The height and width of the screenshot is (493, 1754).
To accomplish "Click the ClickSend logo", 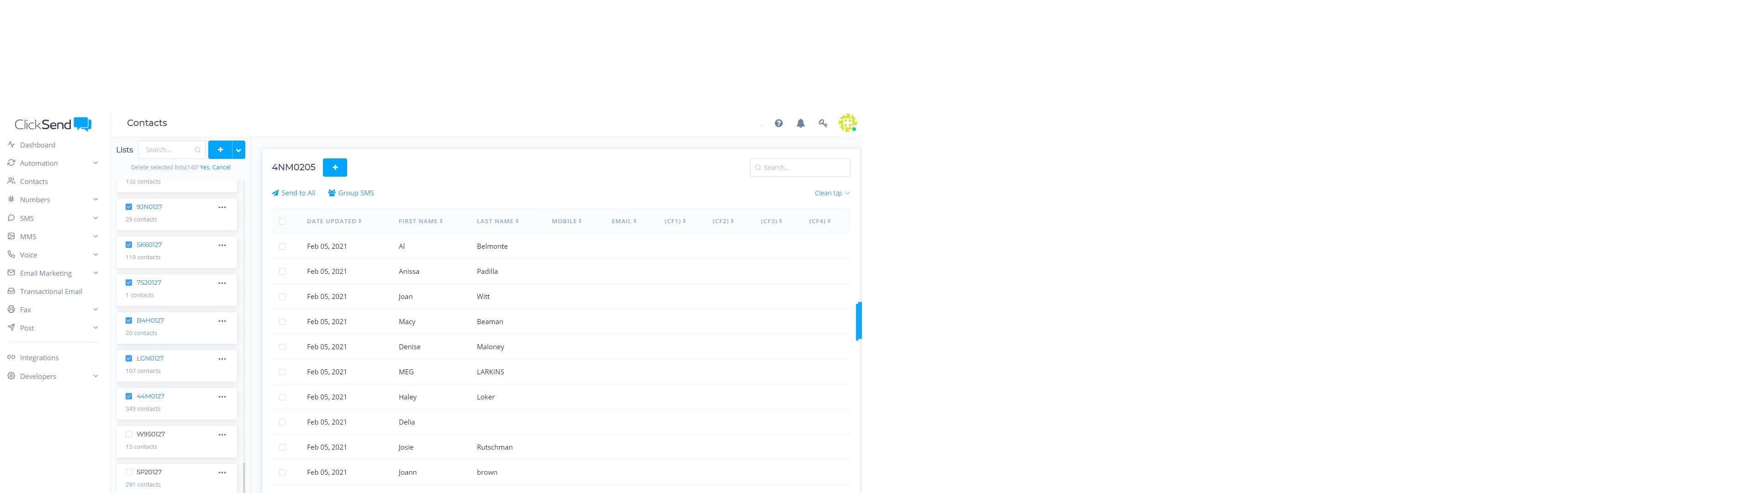I will click(x=53, y=124).
